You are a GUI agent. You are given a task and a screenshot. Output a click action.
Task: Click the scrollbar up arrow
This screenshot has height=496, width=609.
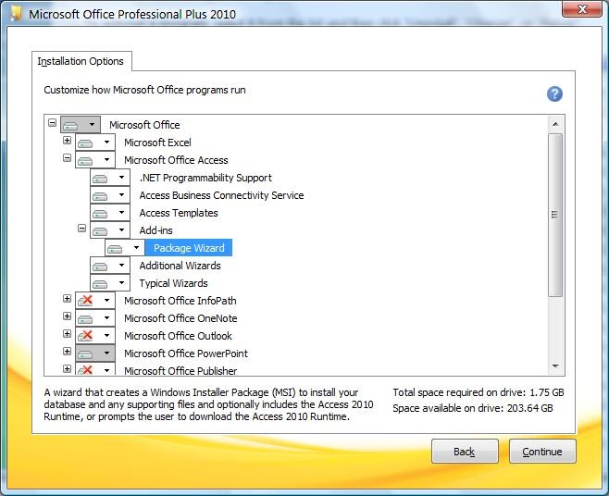pyautogui.click(x=555, y=124)
